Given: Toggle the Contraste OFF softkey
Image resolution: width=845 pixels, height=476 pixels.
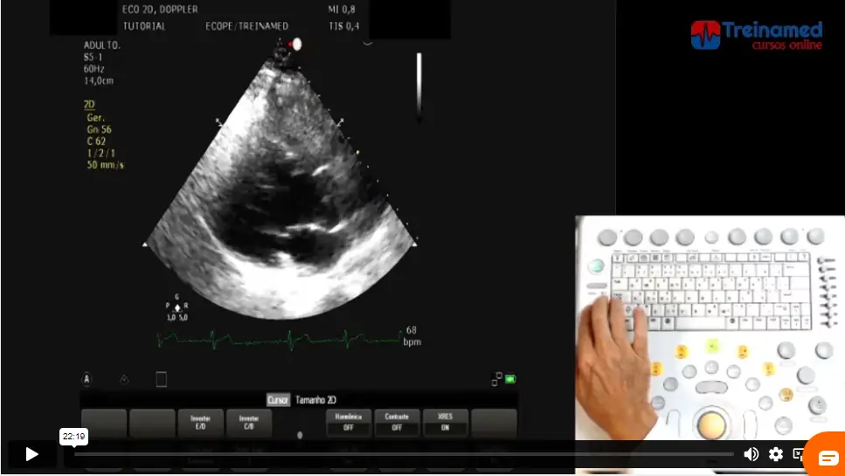Looking at the screenshot, I should point(397,423).
